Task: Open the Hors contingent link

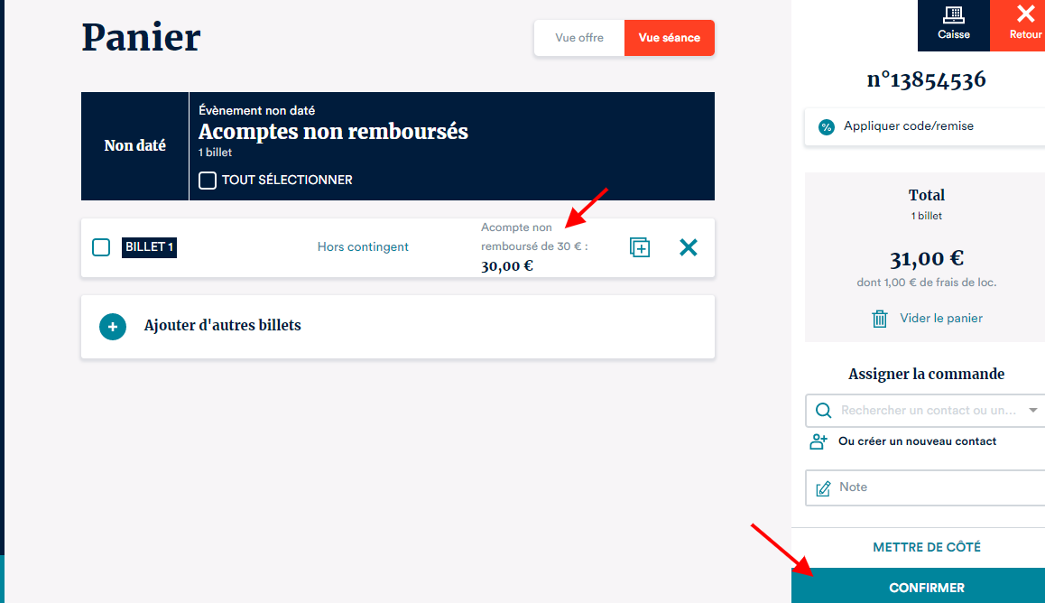Action: click(x=363, y=247)
